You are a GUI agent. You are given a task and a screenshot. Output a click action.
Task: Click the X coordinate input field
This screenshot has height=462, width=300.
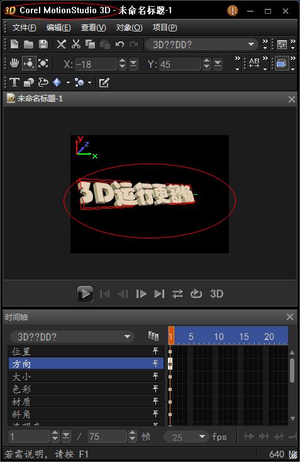[95, 64]
